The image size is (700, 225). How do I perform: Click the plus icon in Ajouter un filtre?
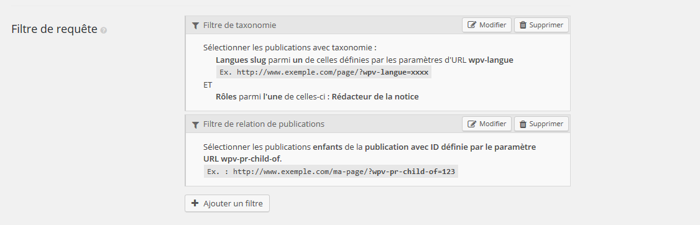click(195, 203)
